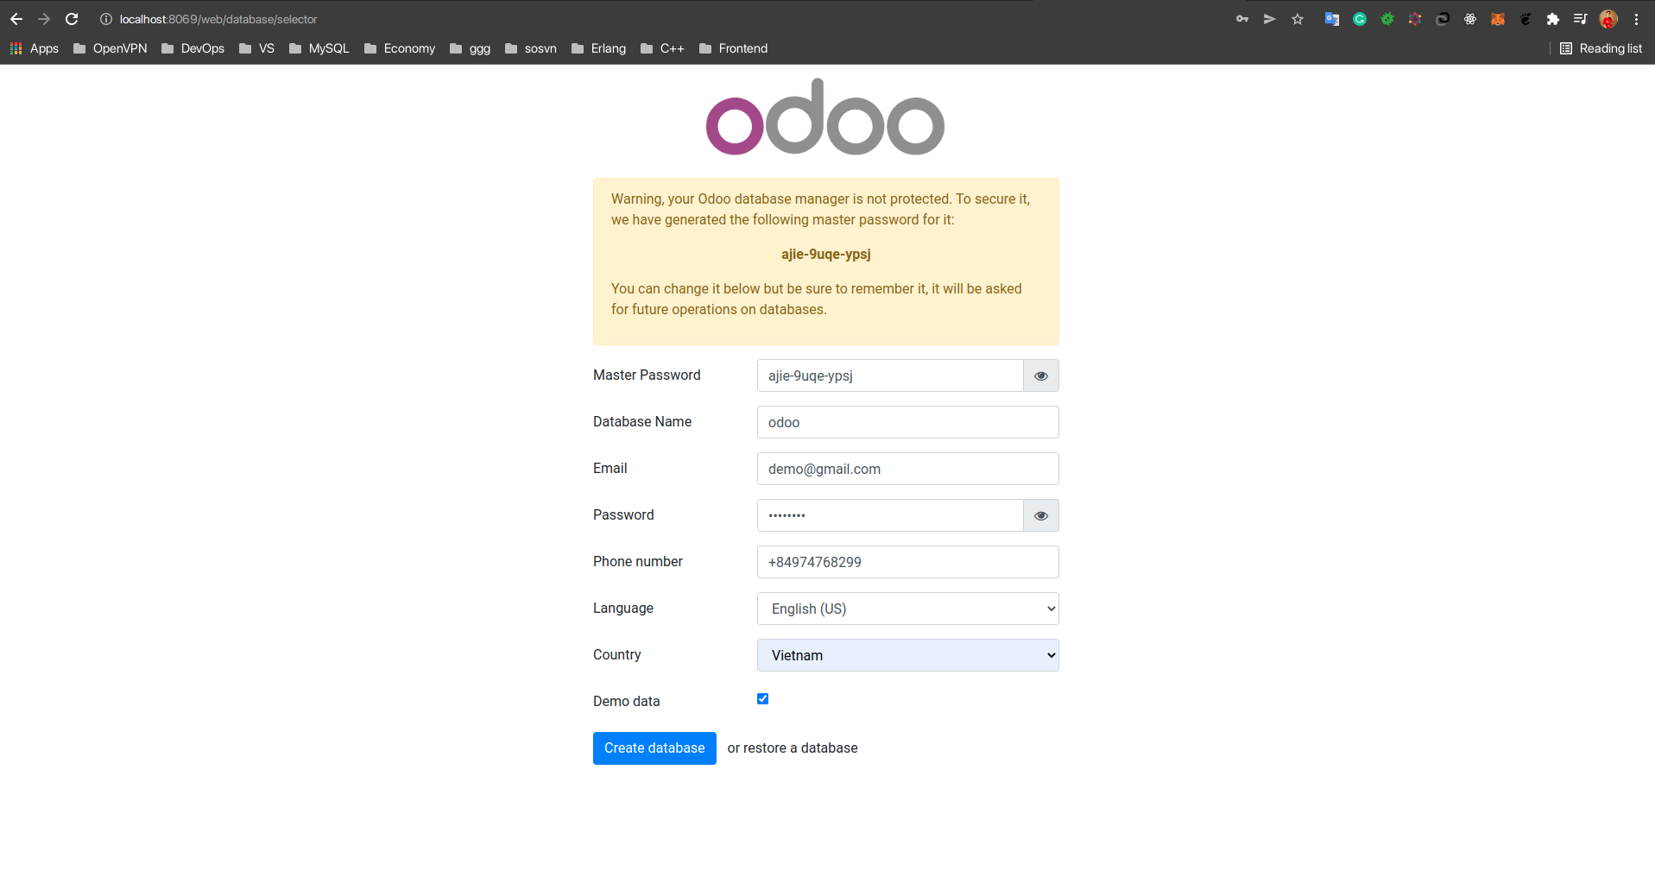Open the chain link extension icon

click(x=1443, y=19)
